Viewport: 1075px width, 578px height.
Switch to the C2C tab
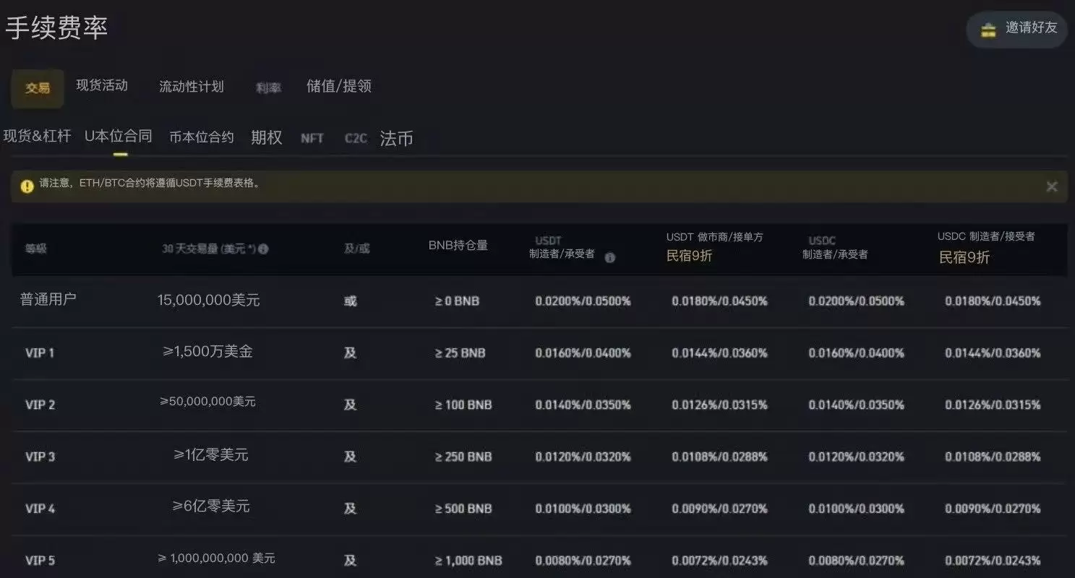355,138
